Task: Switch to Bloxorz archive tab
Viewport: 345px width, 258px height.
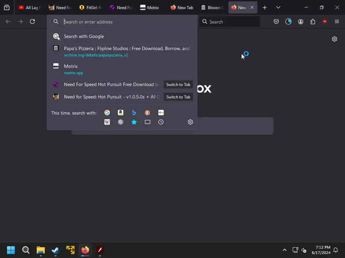Action: tap(212, 7)
